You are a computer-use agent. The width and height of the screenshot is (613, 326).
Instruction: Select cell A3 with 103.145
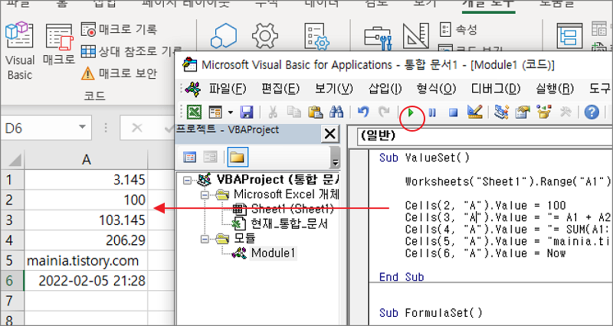pos(86,220)
